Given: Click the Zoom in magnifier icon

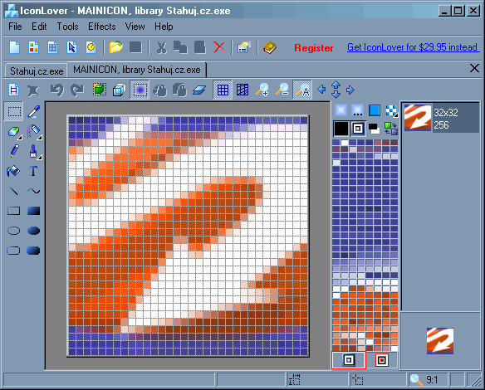Looking at the screenshot, I should [262, 90].
